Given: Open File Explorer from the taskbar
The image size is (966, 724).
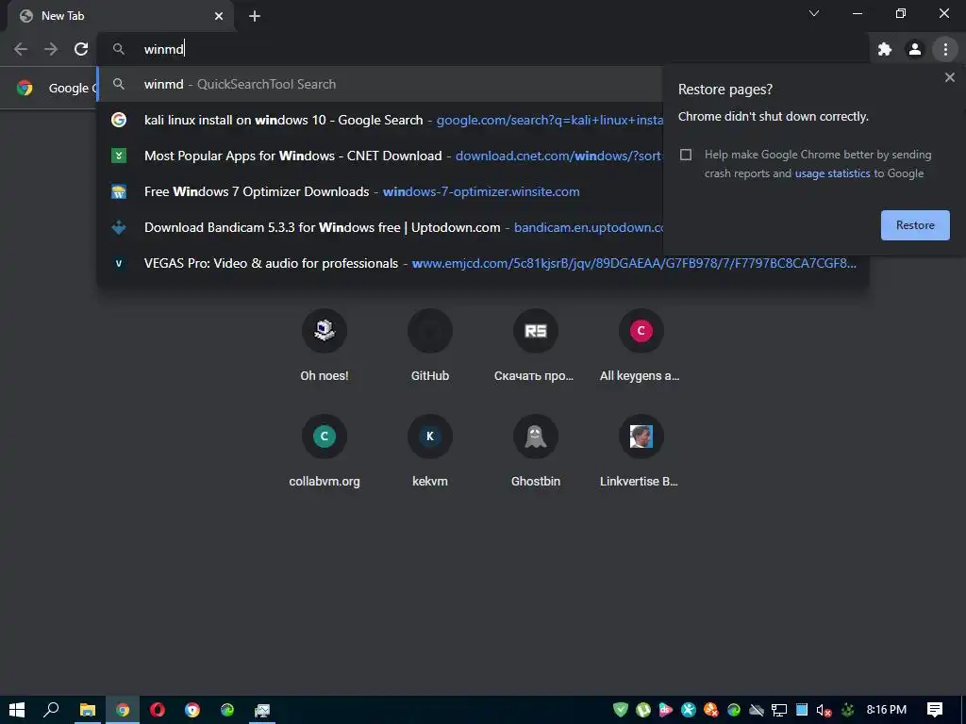Looking at the screenshot, I should coord(88,710).
